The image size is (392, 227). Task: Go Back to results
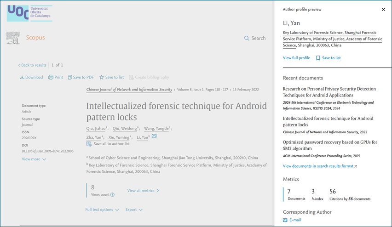coord(32,65)
